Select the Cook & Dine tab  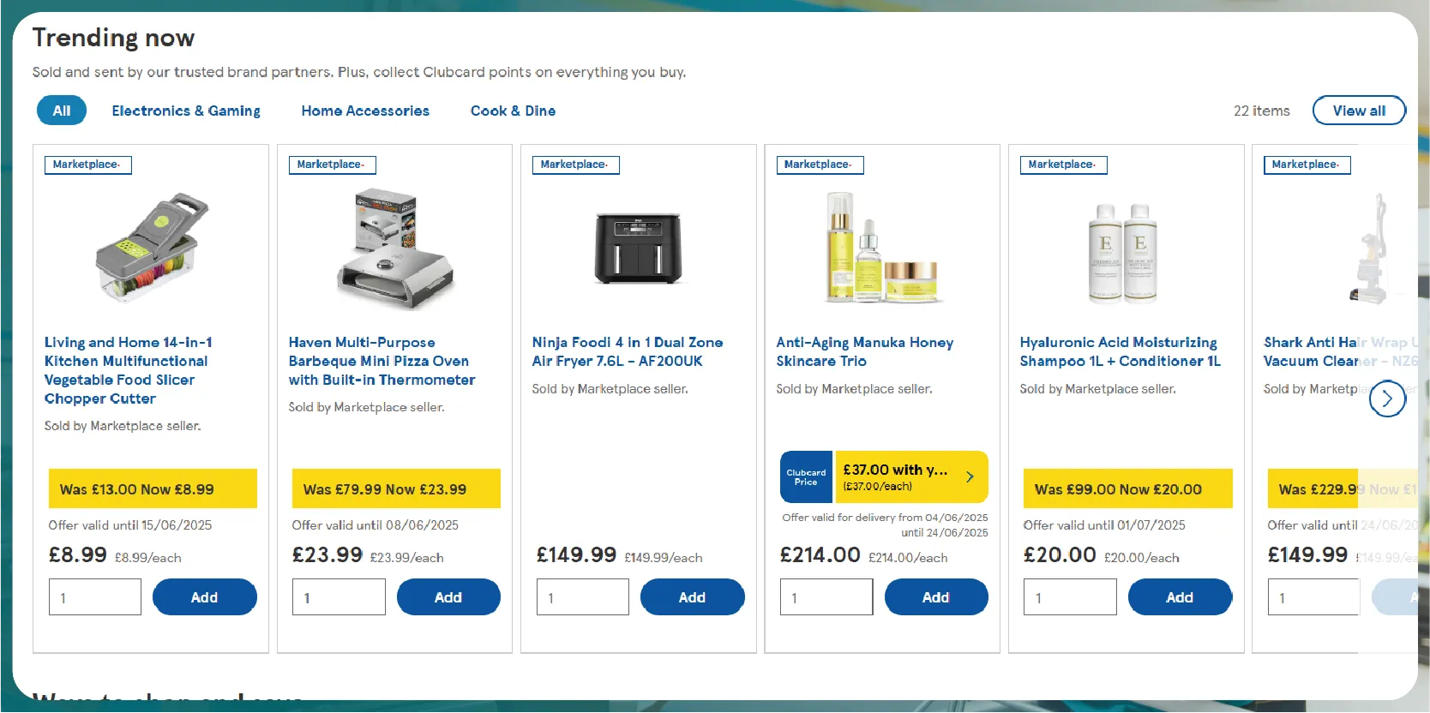click(x=513, y=111)
